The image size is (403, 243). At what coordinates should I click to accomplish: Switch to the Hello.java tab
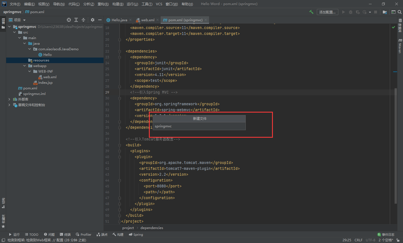click(x=118, y=20)
